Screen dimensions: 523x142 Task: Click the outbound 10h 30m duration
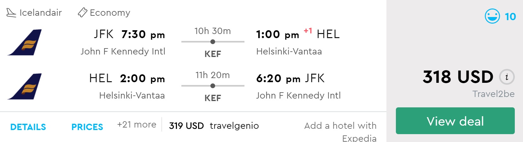[x=213, y=31]
